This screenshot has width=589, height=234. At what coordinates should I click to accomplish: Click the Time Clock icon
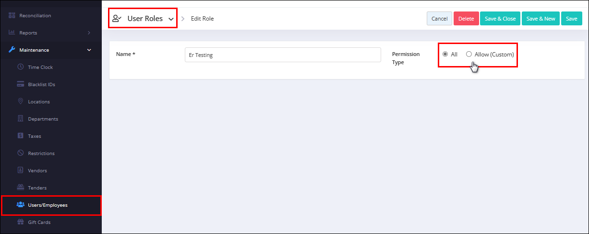(21, 67)
